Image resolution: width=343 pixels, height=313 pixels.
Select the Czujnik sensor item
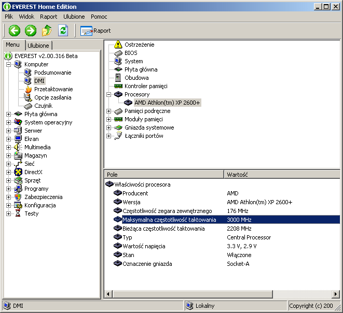click(43, 106)
